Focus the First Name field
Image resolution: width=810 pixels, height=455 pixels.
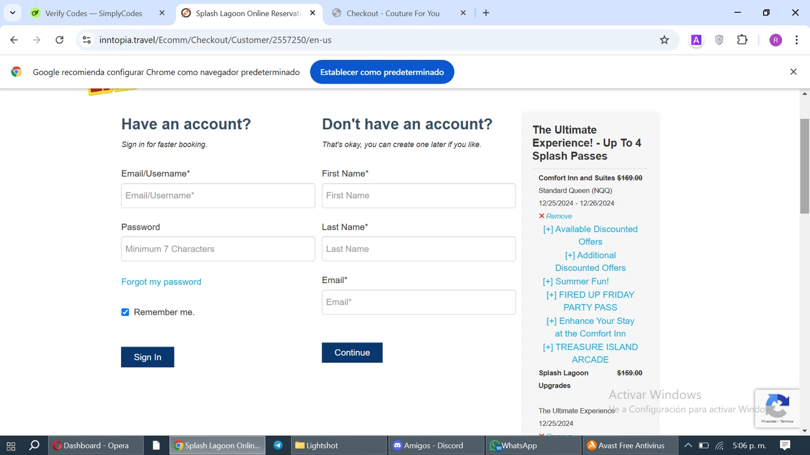click(418, 196)
